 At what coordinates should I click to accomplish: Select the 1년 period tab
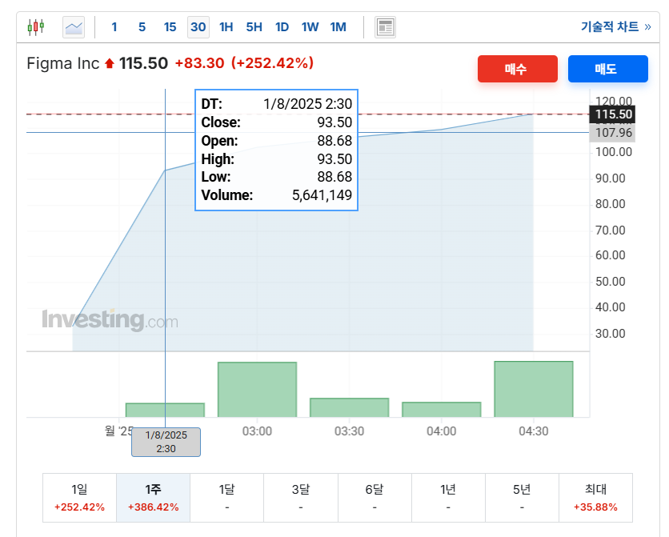(448, 498)
